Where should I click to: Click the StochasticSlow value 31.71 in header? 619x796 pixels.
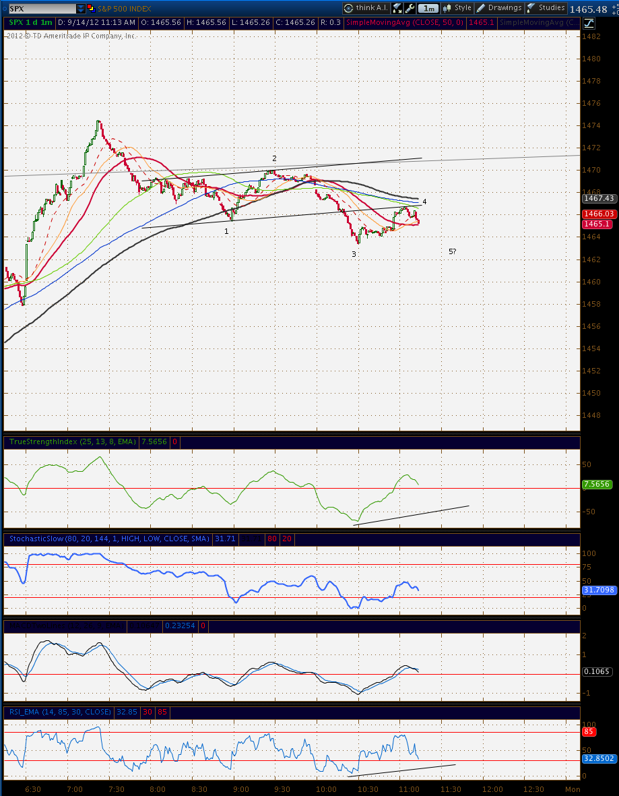pyautogui.click(x=225, y=539)
